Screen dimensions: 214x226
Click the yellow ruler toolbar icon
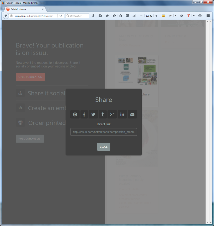tap(163, 16)
